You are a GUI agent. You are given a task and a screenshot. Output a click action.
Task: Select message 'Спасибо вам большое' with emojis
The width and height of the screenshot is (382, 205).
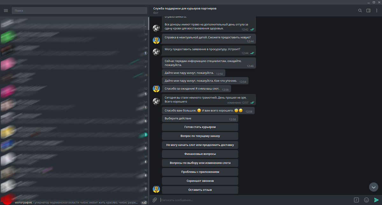208,111
